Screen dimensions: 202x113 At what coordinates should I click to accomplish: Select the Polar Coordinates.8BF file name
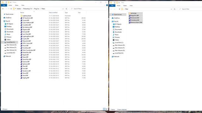(29, 50)
